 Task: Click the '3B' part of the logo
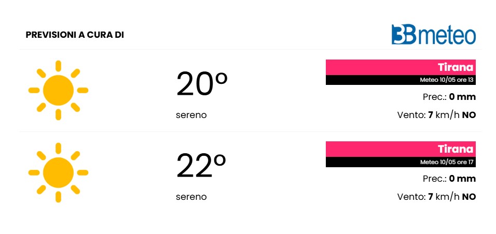pos(404,34)
